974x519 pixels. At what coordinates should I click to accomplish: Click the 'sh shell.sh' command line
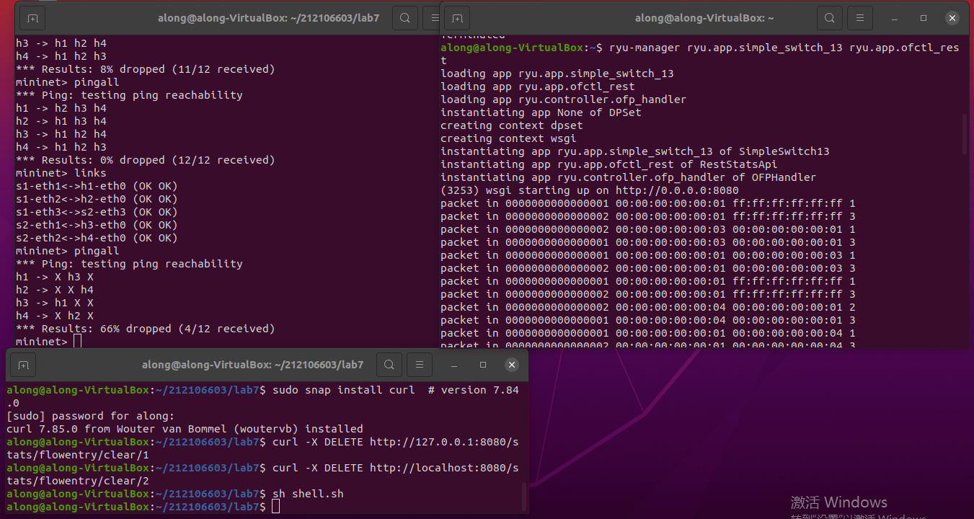[x=175, y=494]
